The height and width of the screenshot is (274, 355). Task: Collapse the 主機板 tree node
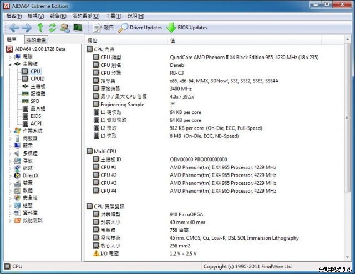10,64
